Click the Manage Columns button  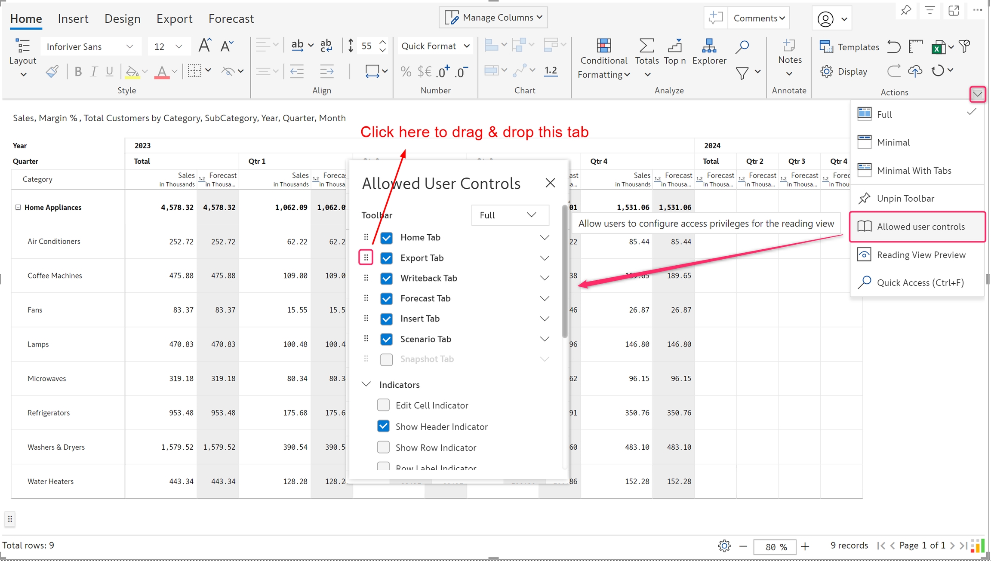pyautogui.click(x=493, y=18)
